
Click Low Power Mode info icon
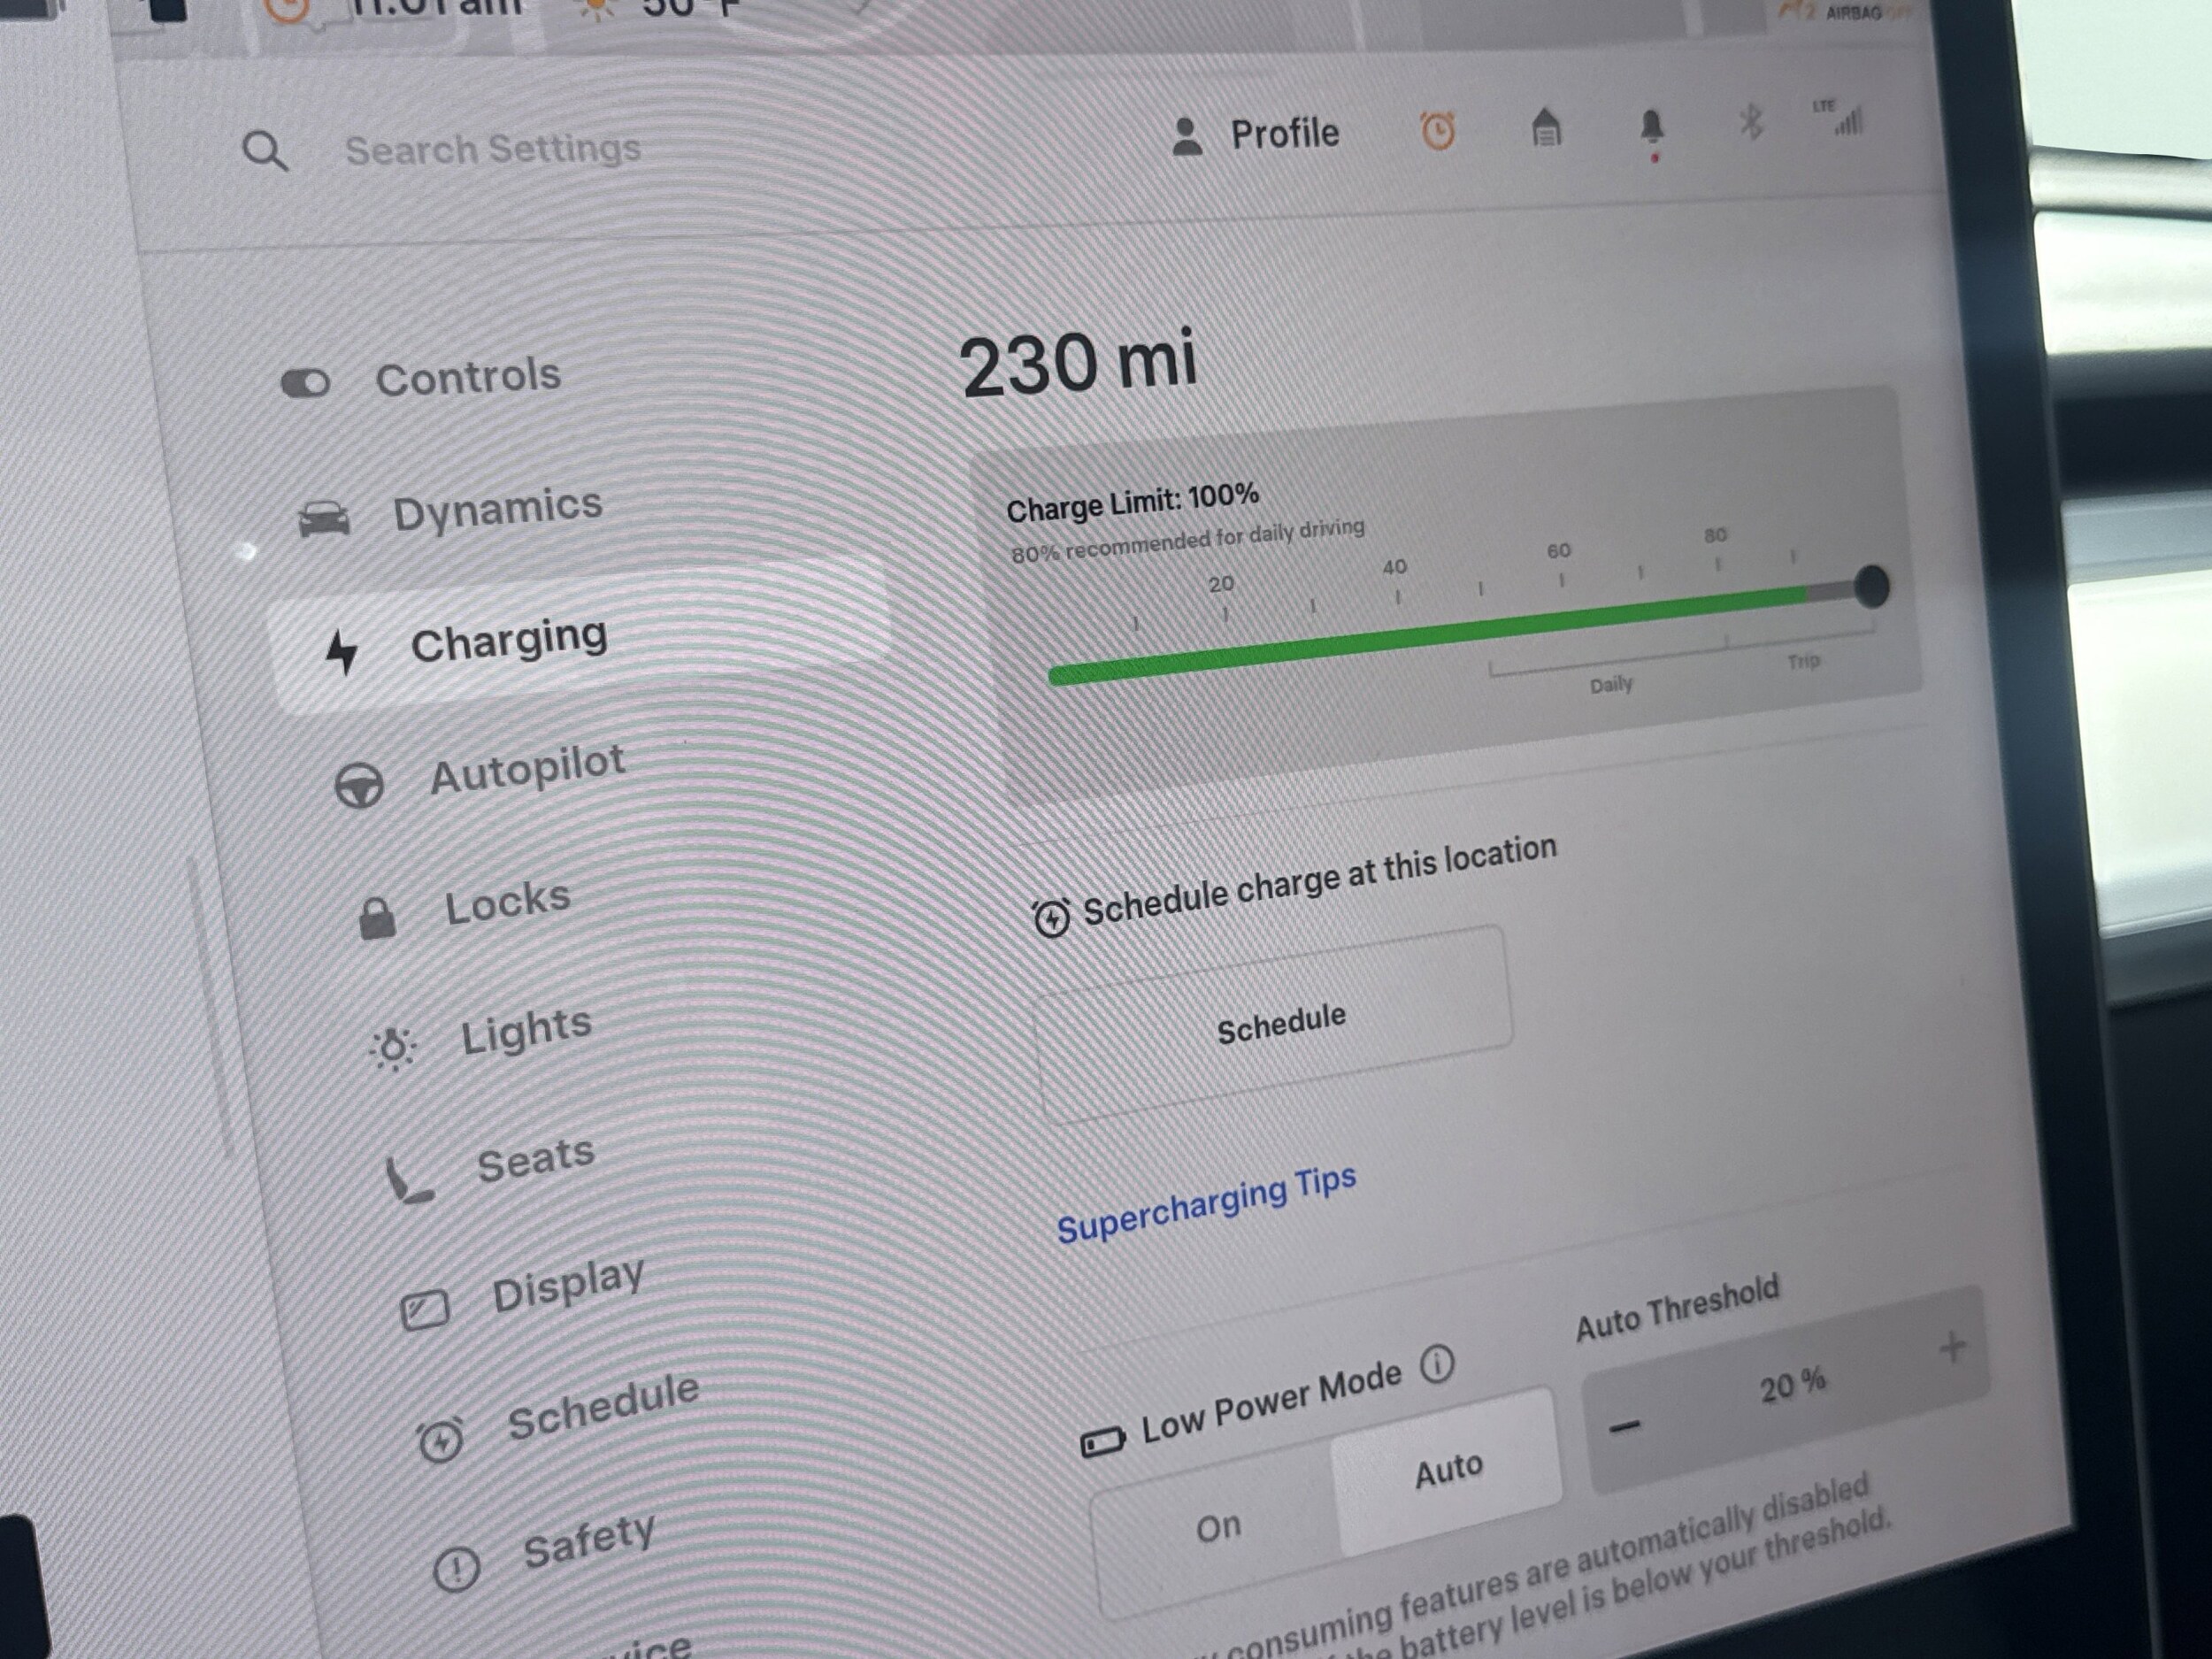pyautogui.click(x=1437, y=1364)
